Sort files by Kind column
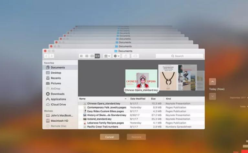Screen dimensions: 248x153 click(x=184, y=99)
